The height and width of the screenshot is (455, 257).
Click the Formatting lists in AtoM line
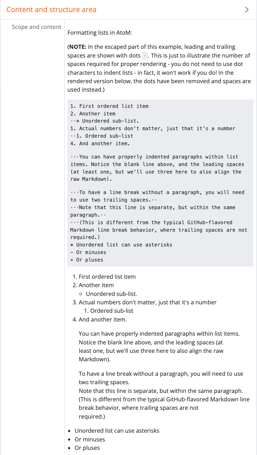pyautogui.click(x=100, y=33)
